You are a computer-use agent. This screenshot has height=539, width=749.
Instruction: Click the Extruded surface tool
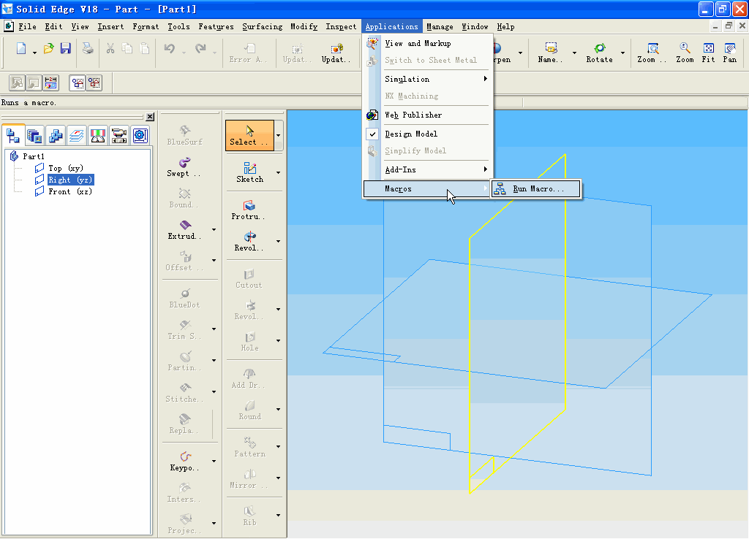pos(185,230)
